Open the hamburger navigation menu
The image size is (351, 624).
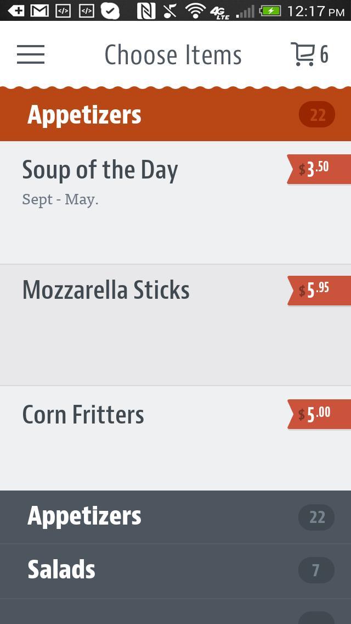click(x=31, y=54)
